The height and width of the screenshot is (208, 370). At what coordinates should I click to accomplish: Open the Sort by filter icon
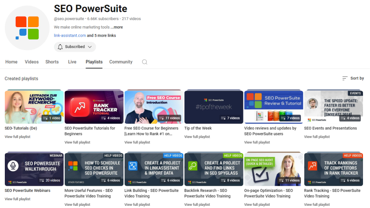pos(345,78)
